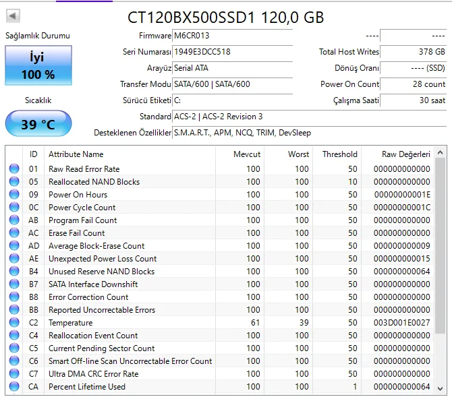This screenshot has width=452, height=401.
Task: Click the threshold value 10 of Reallocated NAND Blocks
Action: pyautogui.click(x=353, y=181)
